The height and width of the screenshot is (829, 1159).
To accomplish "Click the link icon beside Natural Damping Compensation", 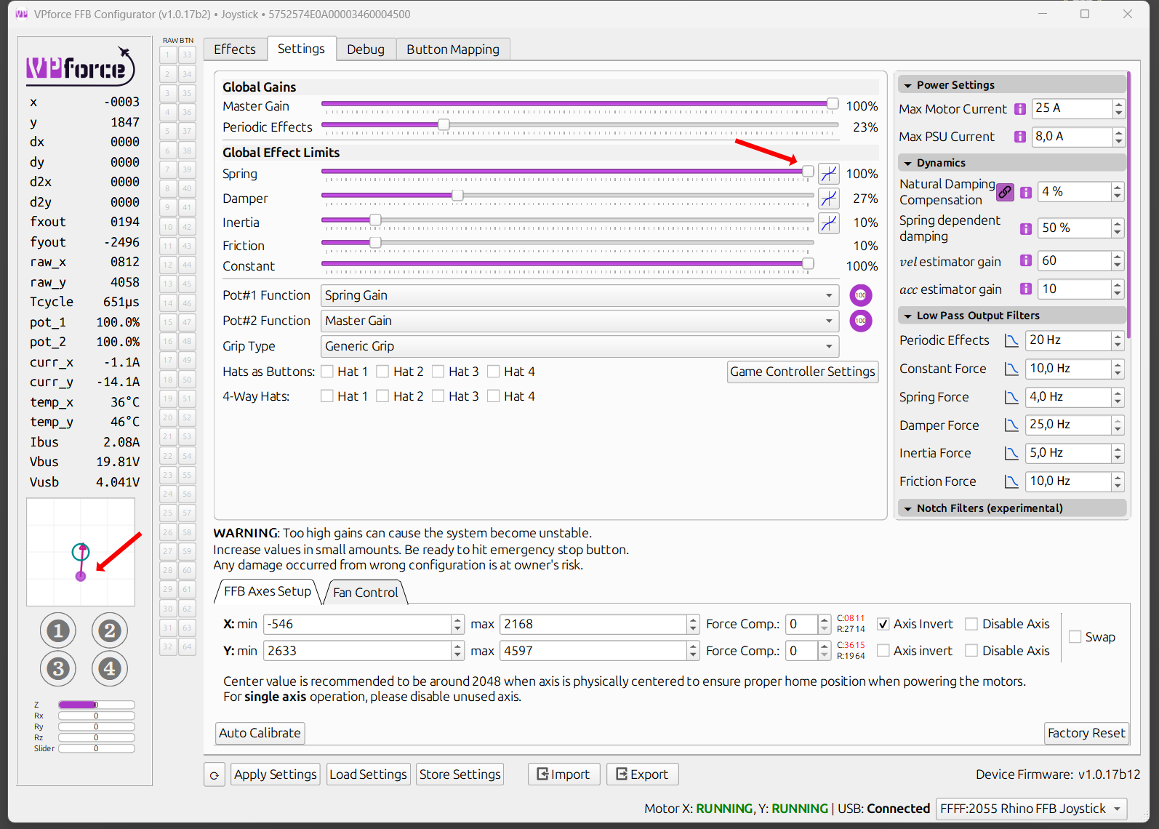I will coord(1005,192).
